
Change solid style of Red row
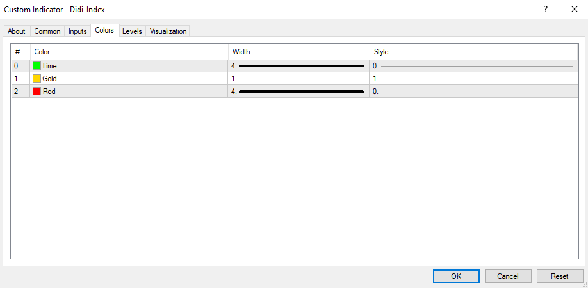point(473,92)
